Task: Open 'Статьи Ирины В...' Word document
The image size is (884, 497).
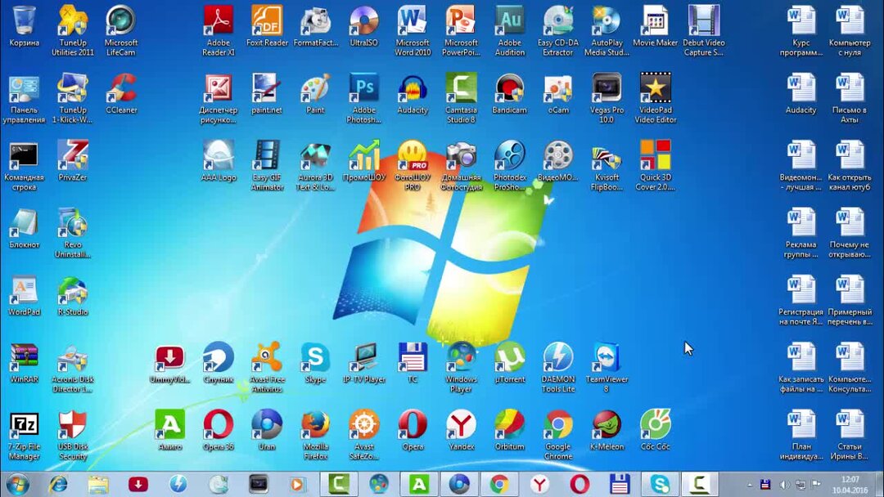Action: pyautogui.click(x=850, y=436)
